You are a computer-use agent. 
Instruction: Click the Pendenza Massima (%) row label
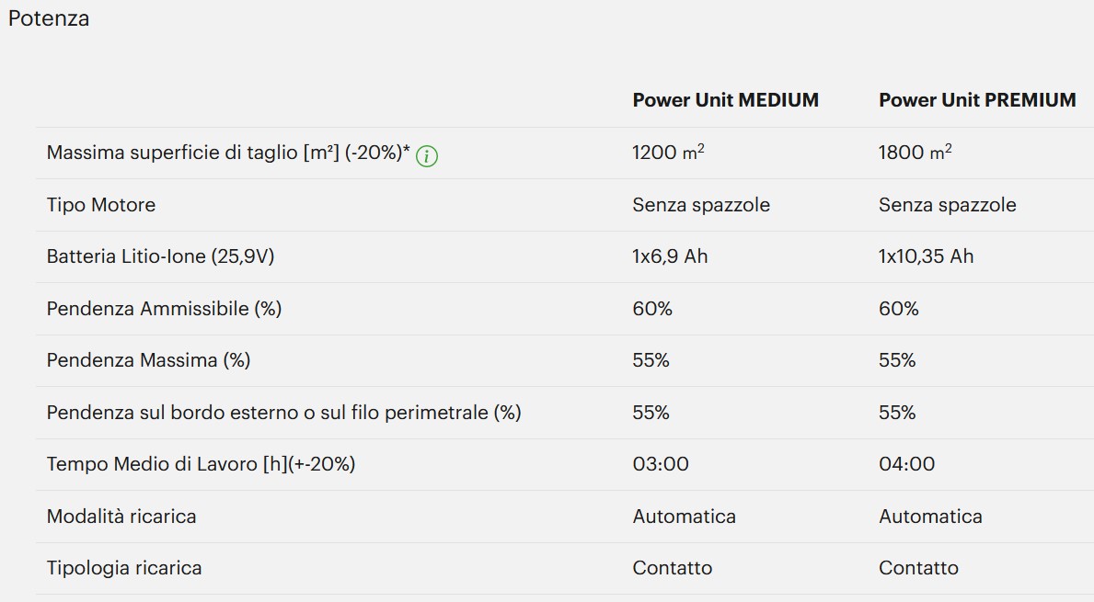click(149, 360)
